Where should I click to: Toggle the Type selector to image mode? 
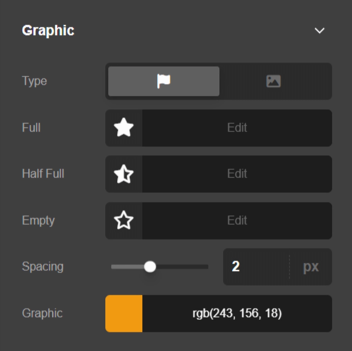(x=273, y=82)
